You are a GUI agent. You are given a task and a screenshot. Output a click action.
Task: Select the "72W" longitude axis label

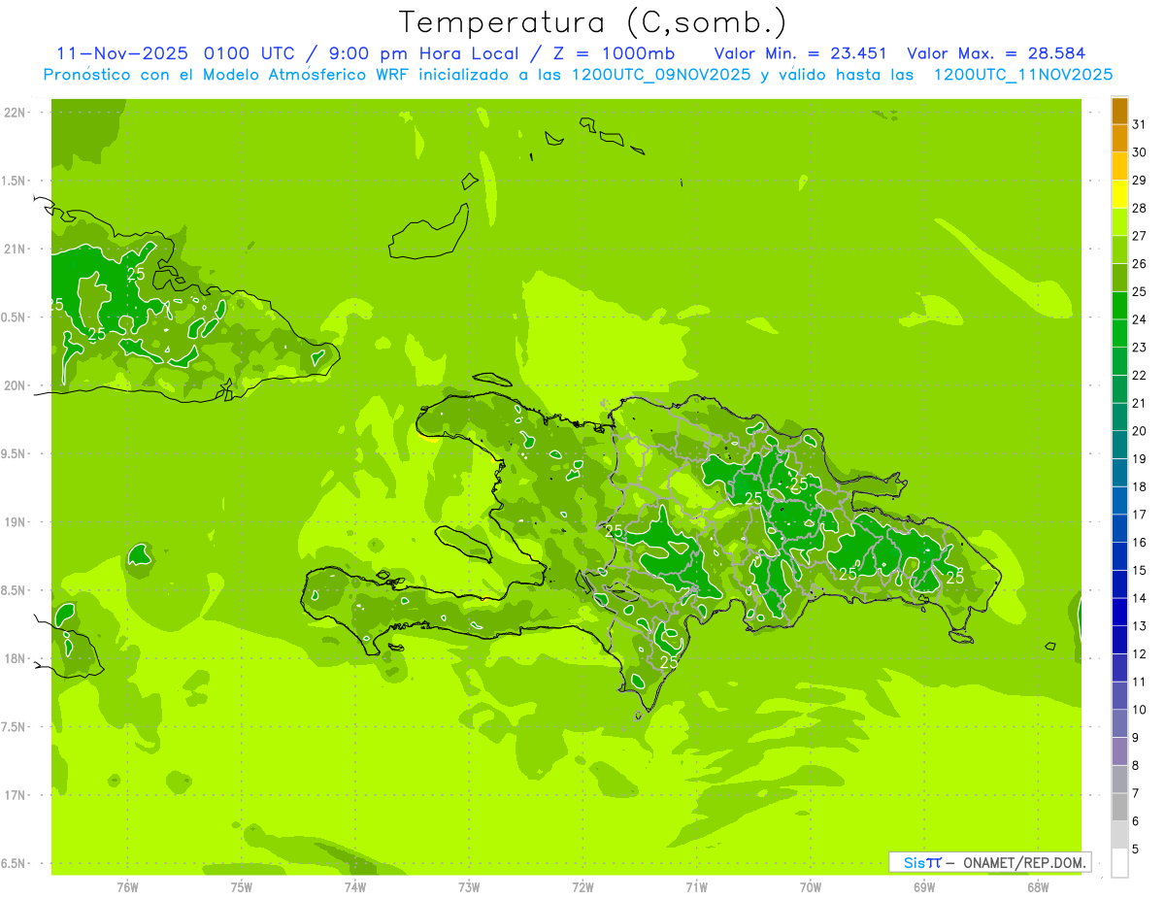pos(582,887)
